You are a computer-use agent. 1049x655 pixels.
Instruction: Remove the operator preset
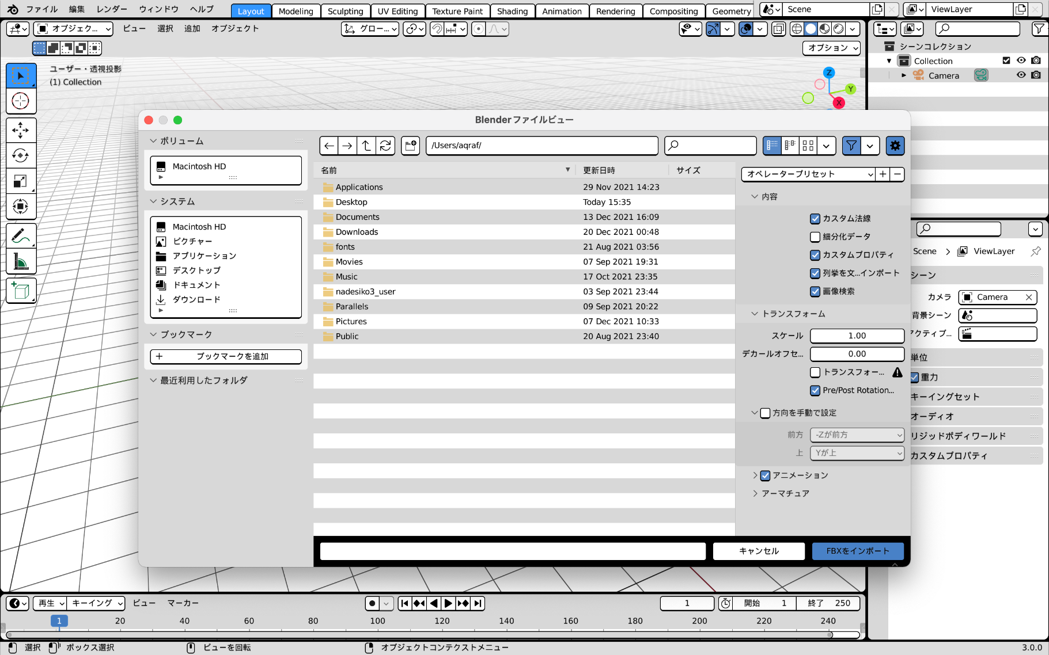[897, 174]
